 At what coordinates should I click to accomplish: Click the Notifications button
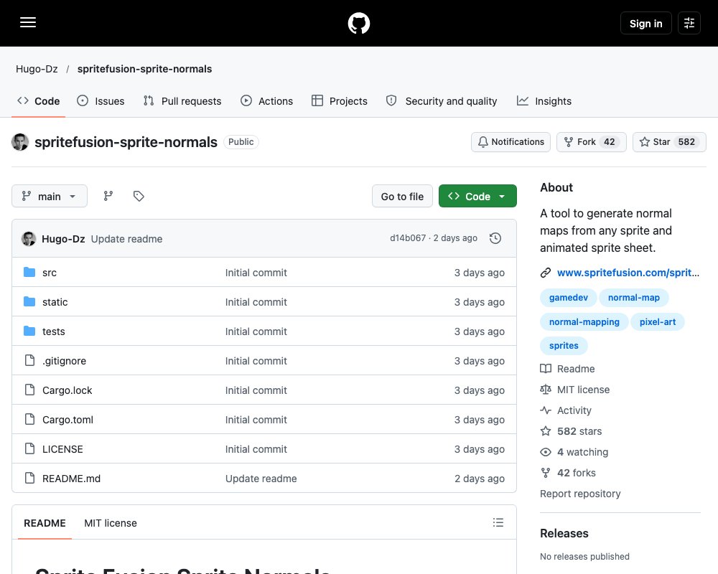click(x=510, y=142)
